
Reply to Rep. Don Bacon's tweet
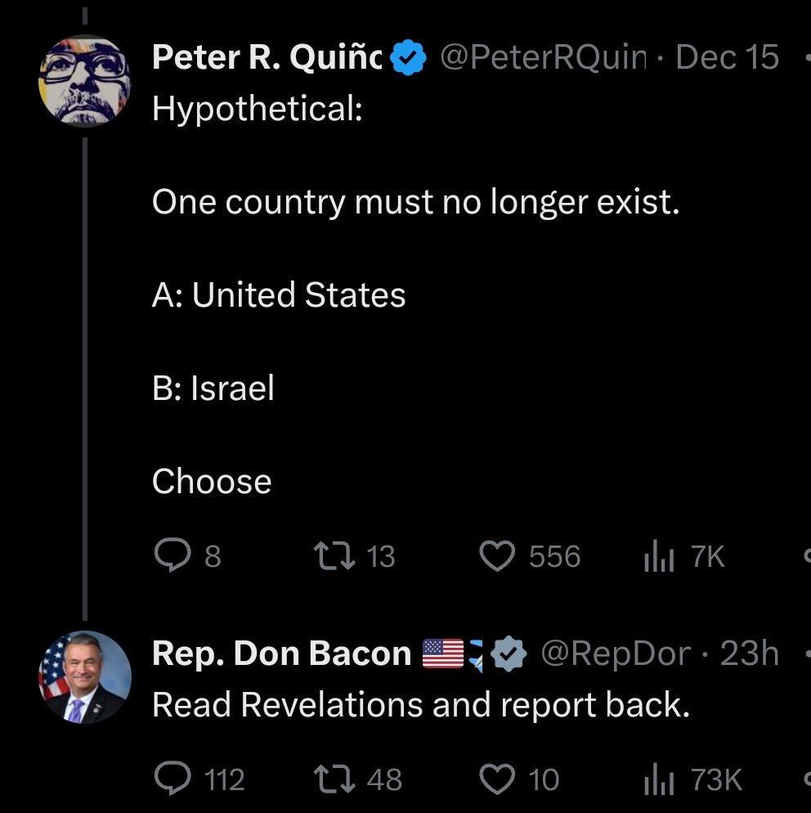(173, 779)
